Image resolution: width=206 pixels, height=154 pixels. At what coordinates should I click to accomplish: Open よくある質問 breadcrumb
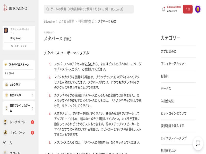[66, 21]
